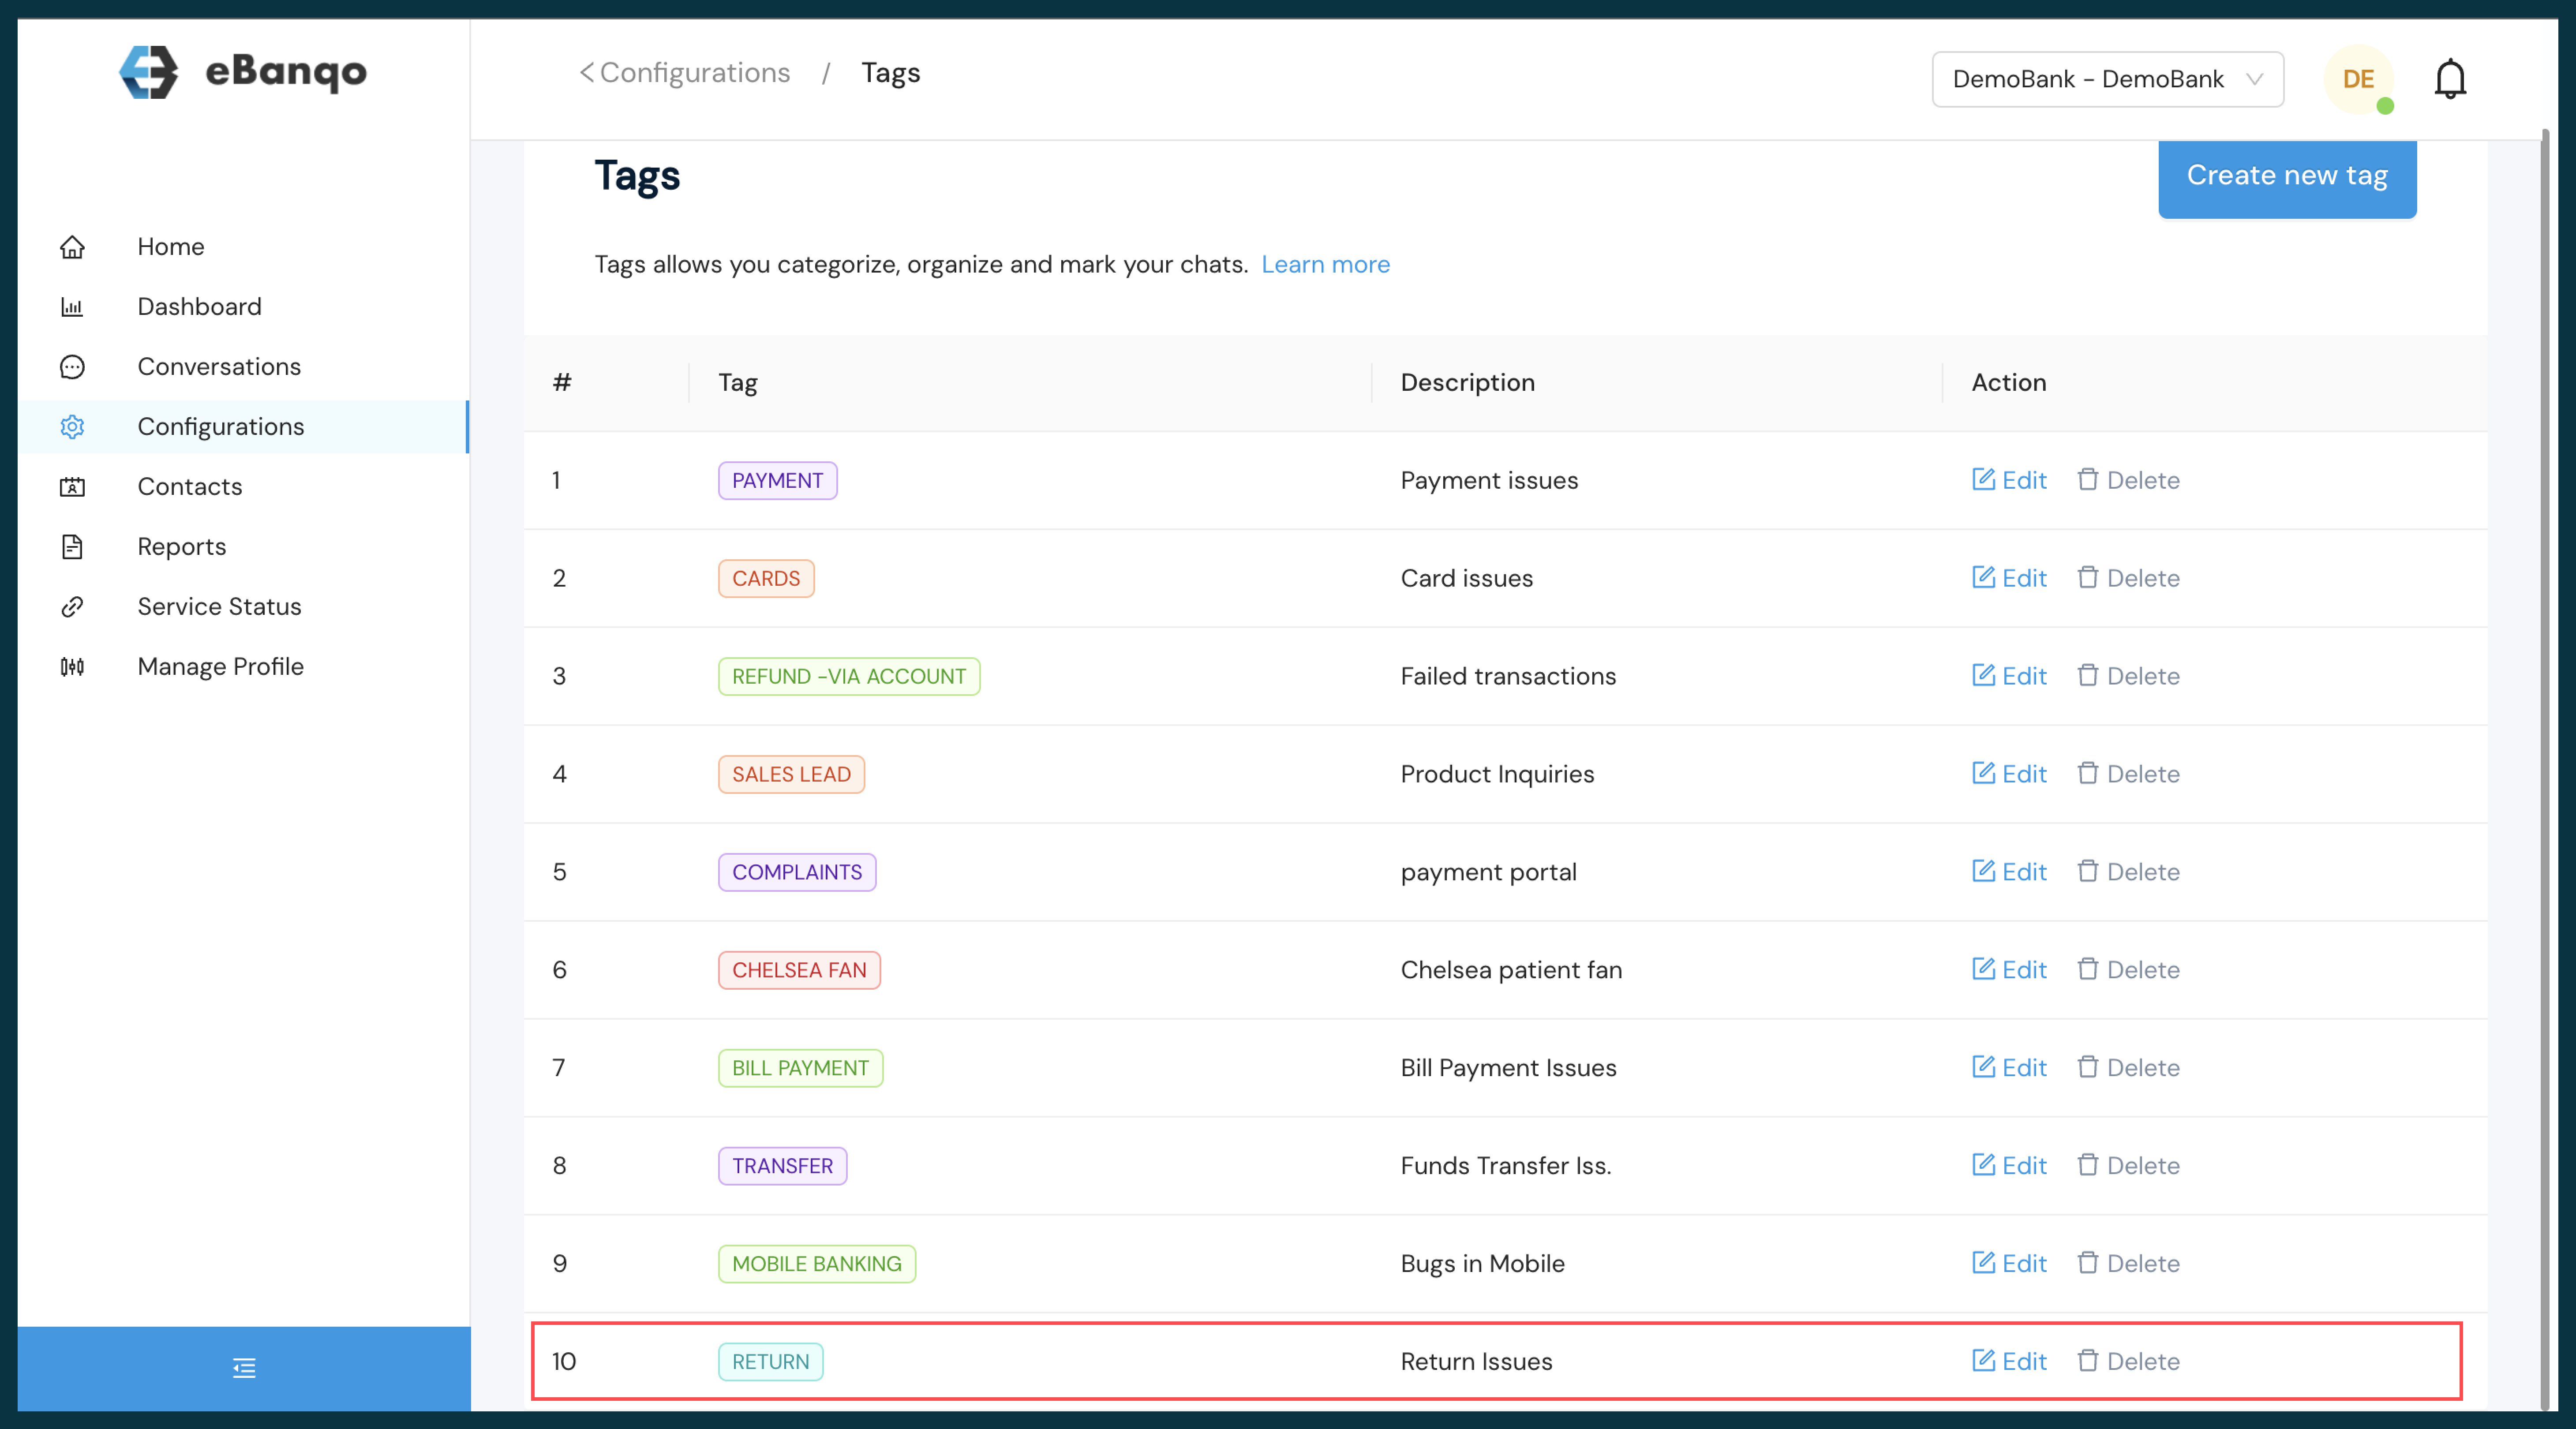The height and width of the screenshot is (1429, 2576).
Task: Click the TRANSFER tag badge
Action: [x=782, y=1167]
